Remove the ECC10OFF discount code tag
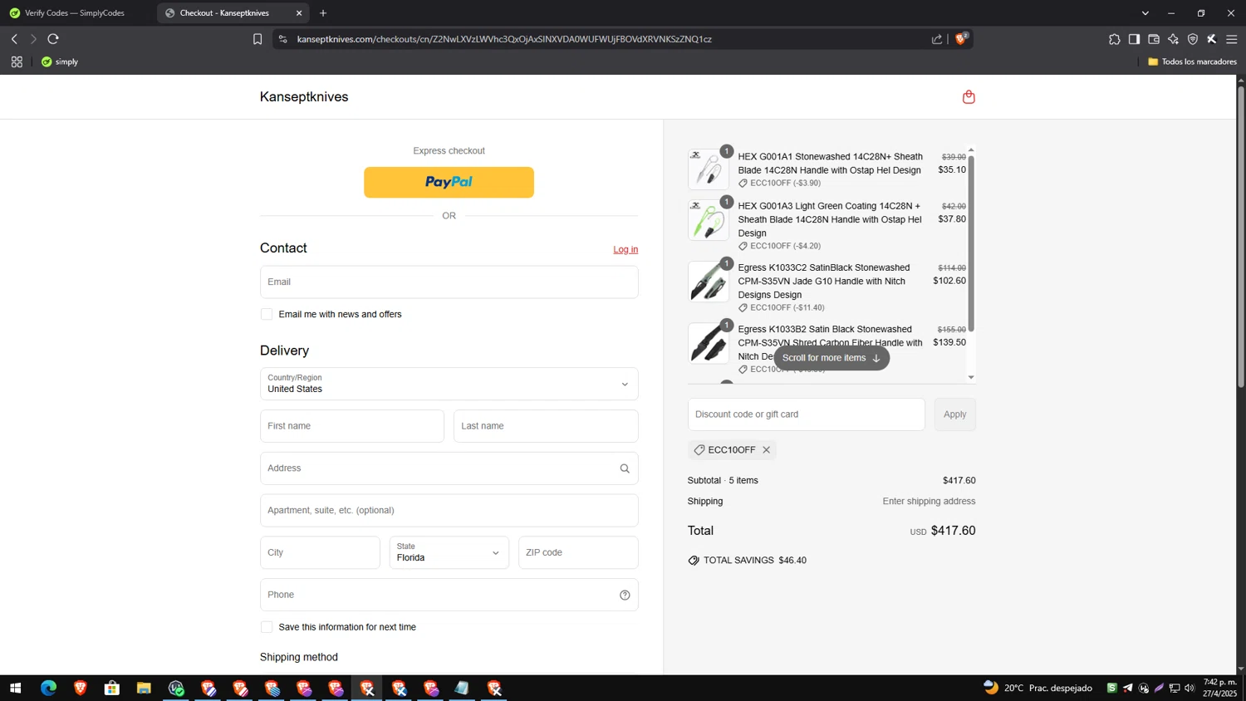The width and height of the screenshot is (1246, 701). tap(766, 450)
